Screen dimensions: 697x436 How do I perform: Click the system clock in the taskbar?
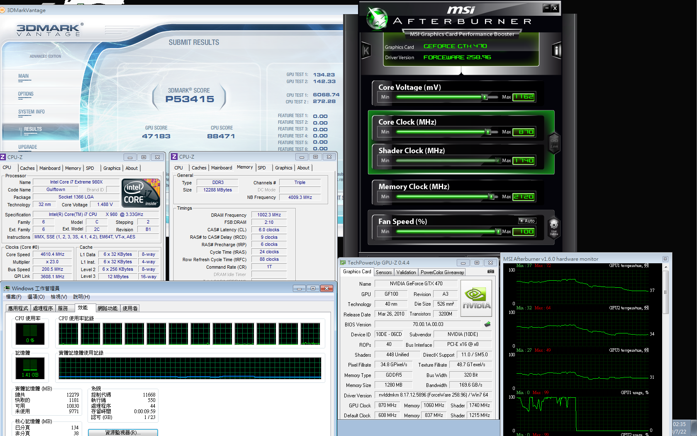(680, 428)
